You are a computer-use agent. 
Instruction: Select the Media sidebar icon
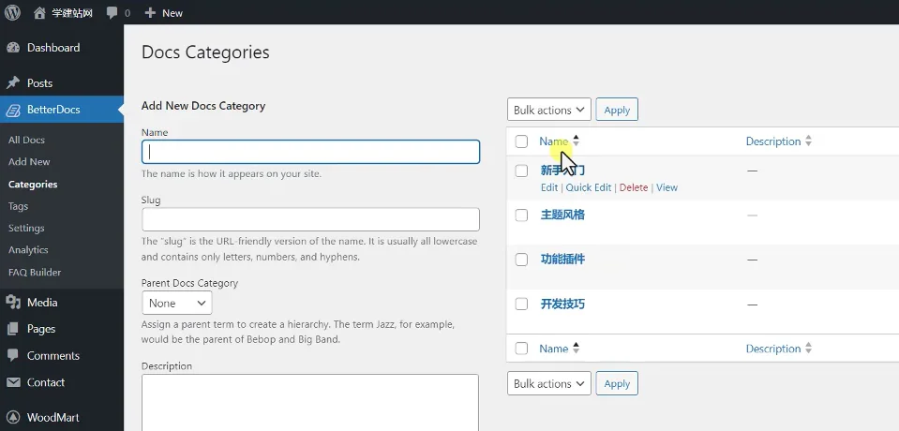coord(13,302)
